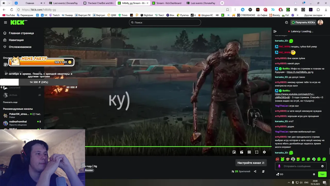Click the purple microphone in chat box
This screenshot has height=186, width=330.
coord(279,166)
